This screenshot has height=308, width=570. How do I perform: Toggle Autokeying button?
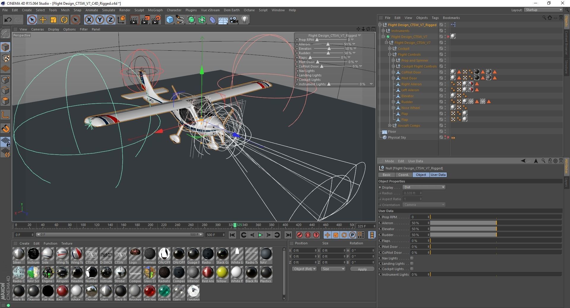click(x=308, y=235)
